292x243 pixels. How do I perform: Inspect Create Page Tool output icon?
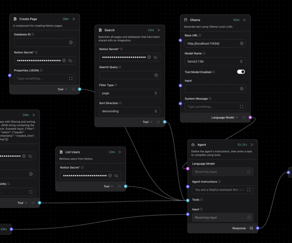73,90
